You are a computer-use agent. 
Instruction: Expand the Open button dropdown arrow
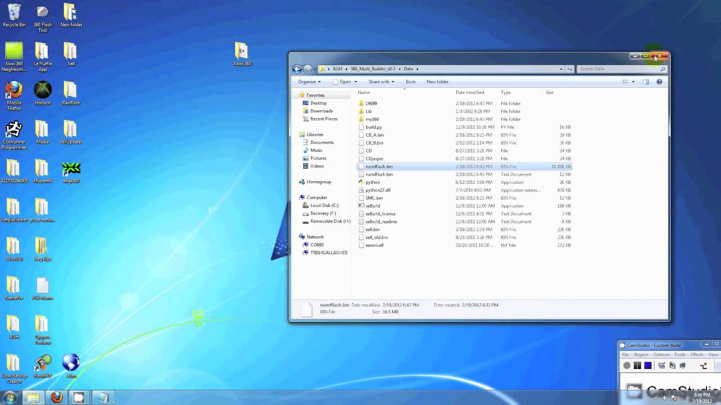point(356,82)
